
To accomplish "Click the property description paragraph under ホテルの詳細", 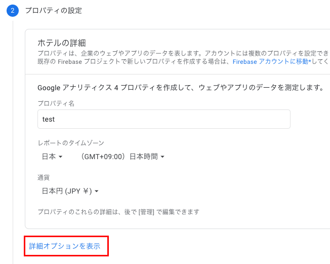I will 183,57.
